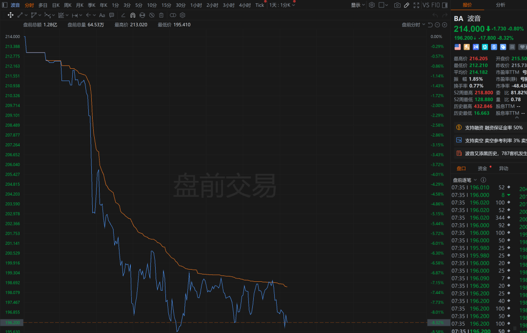The height and width of the screenshot is (333, 527).
Task: Open chart settings gear icon
Action: (372, 5)
